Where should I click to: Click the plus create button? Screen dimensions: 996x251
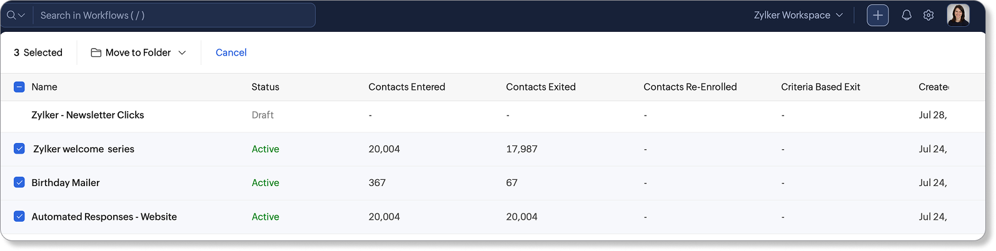pyautogui.click(x=877, y=15)
